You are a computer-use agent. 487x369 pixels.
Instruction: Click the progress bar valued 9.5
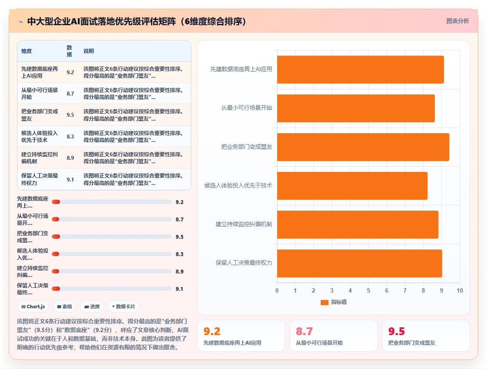pos(112,237)
